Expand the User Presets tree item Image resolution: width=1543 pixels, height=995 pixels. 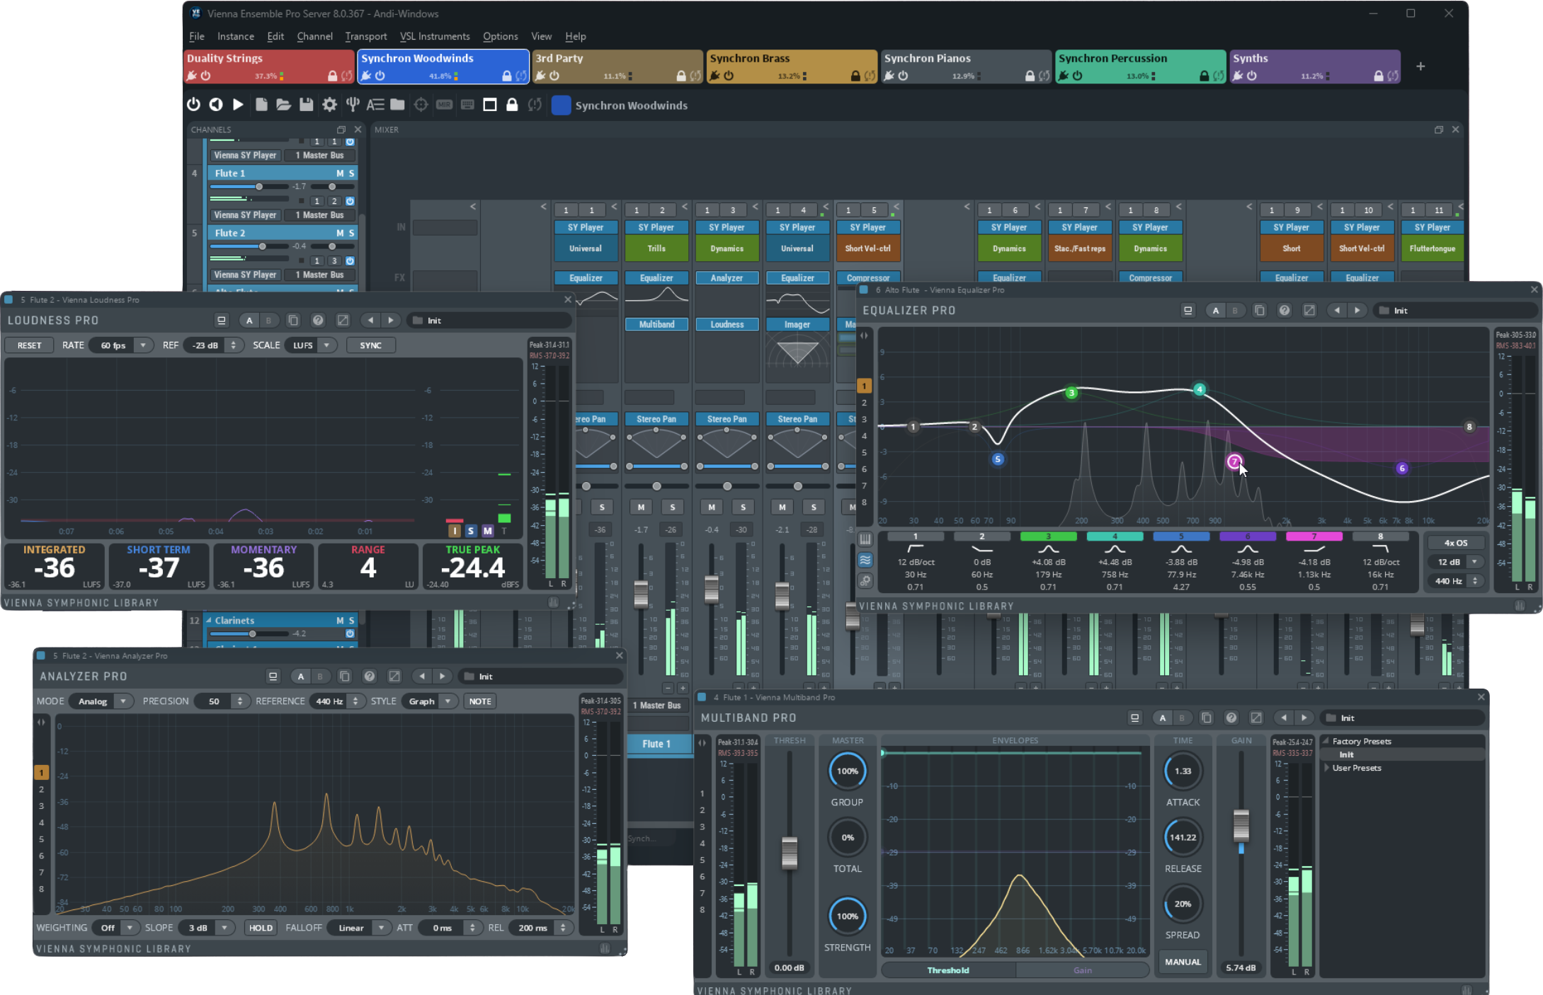[x=1326, y=768]
